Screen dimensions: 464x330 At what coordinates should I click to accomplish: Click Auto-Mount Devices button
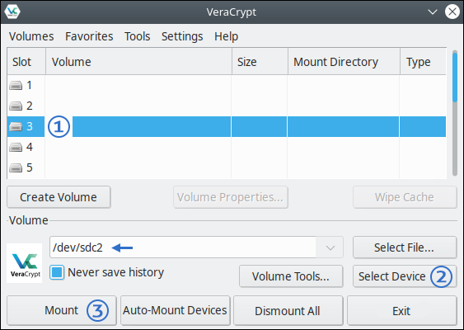tap(176, 310)
